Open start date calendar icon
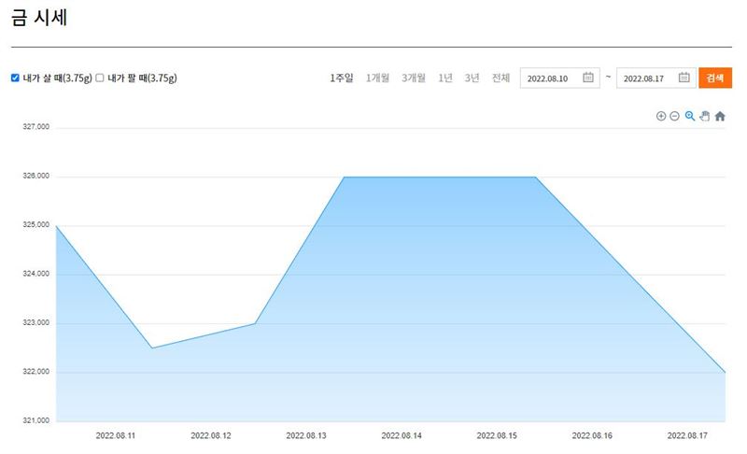The height and width of the screenshot is (454, 747). (x=588, y=78)
